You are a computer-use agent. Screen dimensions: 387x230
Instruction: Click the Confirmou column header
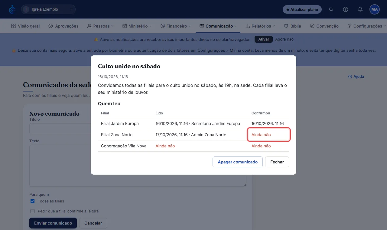(x=261, y=113)
